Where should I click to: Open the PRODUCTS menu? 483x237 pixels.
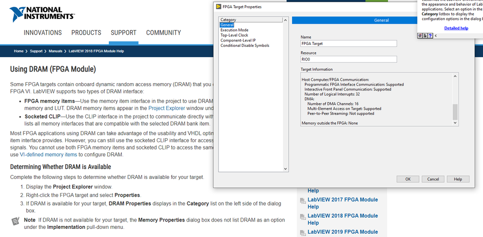click(x=86, y=33)
